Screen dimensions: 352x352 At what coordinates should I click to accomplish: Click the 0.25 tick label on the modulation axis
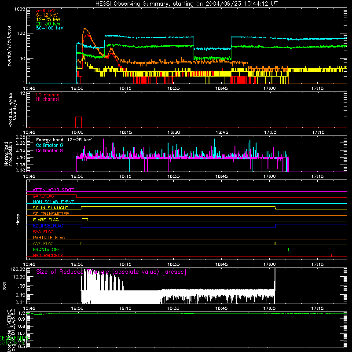pyautogui.click(x=20, y=137)
